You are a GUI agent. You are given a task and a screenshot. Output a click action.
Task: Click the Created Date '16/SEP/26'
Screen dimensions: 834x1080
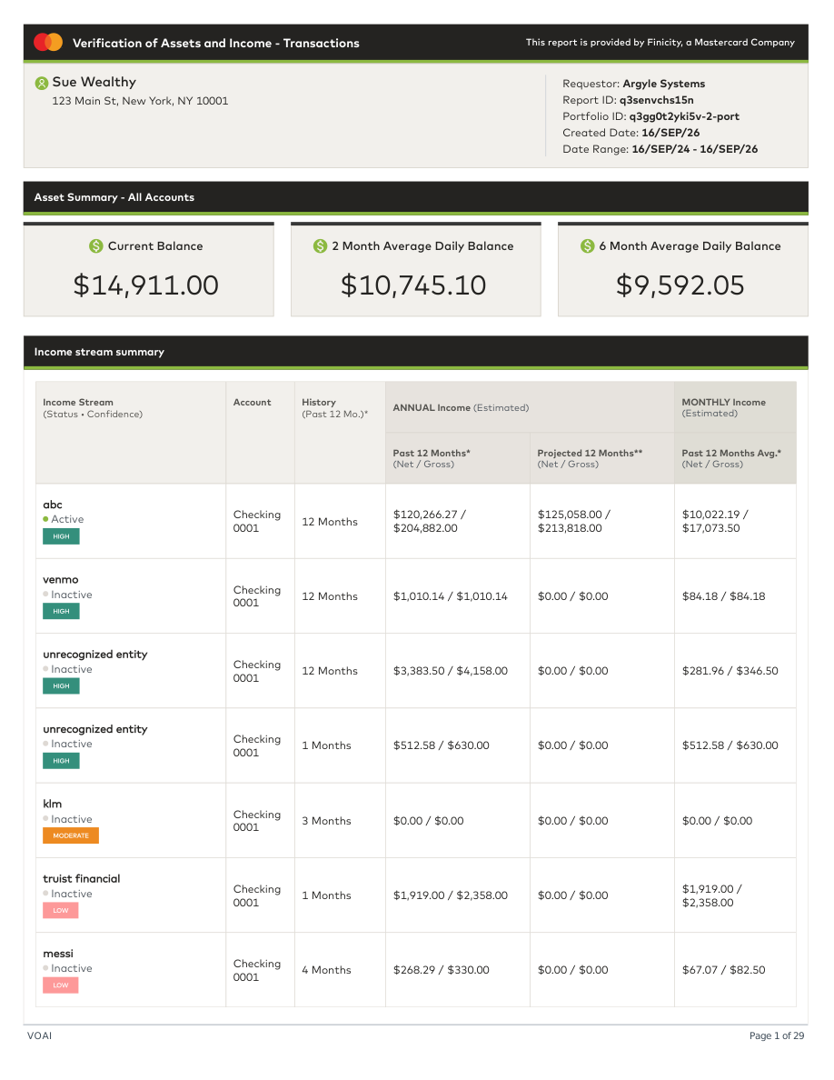pos(670,132)
